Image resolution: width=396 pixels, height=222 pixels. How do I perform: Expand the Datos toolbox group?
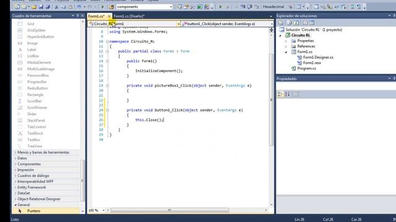coord(15,158)
